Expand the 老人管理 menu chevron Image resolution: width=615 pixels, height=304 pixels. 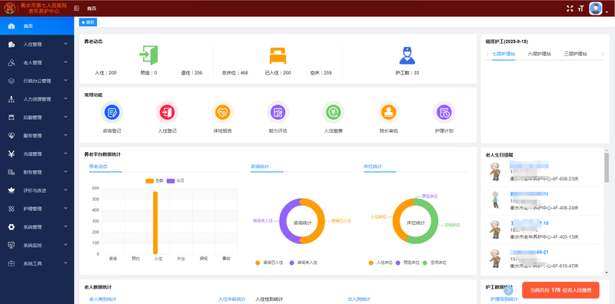tap(65, 62)
